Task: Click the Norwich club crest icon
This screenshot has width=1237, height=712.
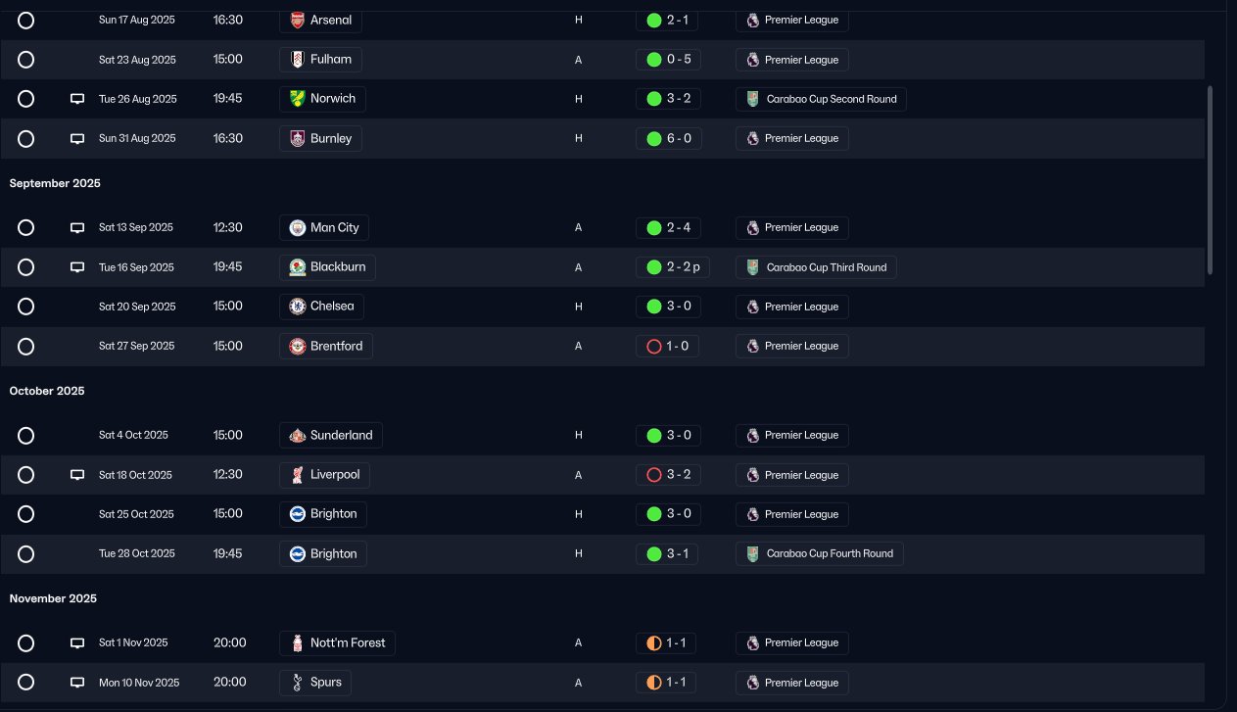Action: tap(298, 99)
